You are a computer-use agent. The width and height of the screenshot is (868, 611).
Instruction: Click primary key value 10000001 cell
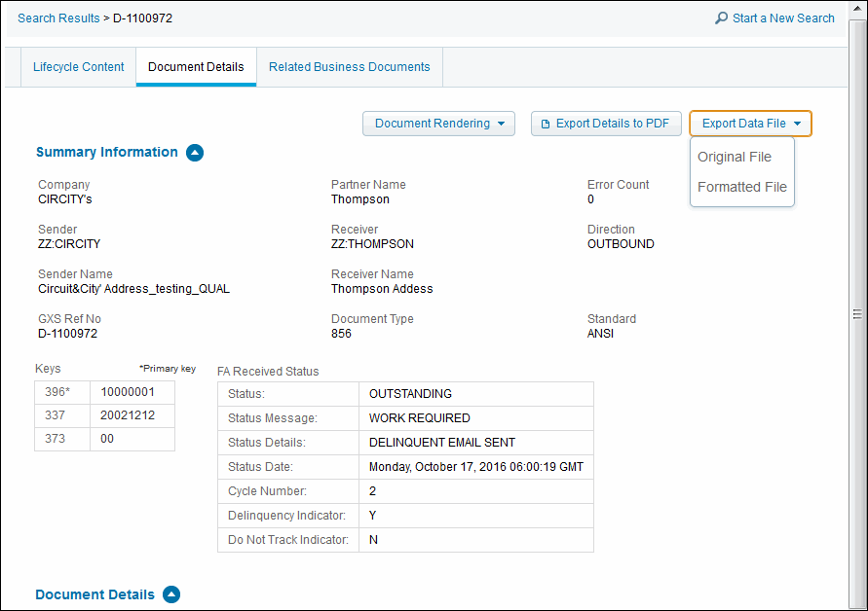click(x=132, y=393)
